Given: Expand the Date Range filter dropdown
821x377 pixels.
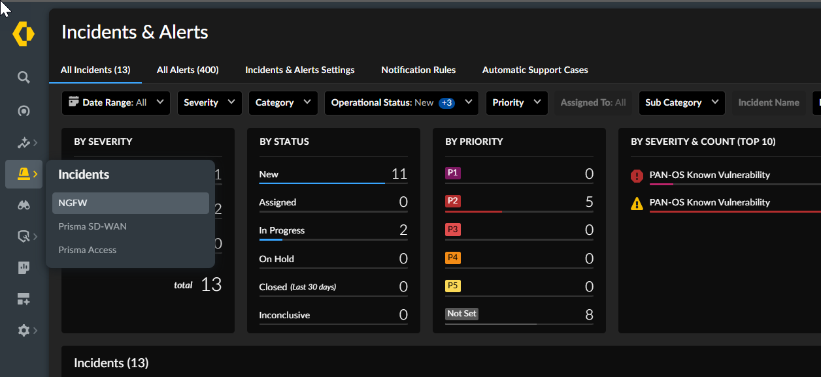Looking at the screenshot, I should [116, 103].
